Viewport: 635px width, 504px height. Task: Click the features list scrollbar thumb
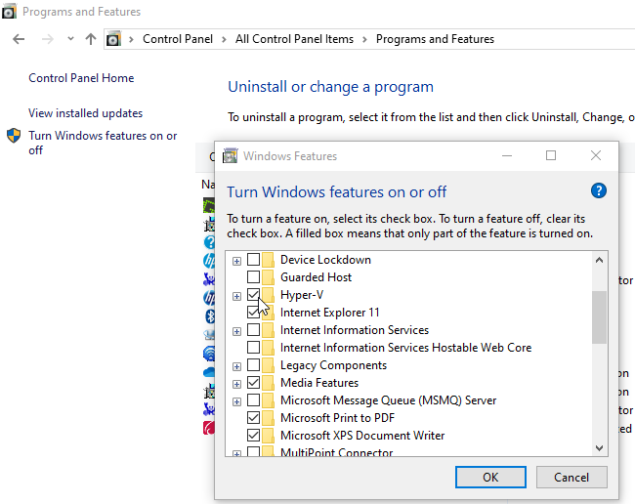tap(599, 317)
